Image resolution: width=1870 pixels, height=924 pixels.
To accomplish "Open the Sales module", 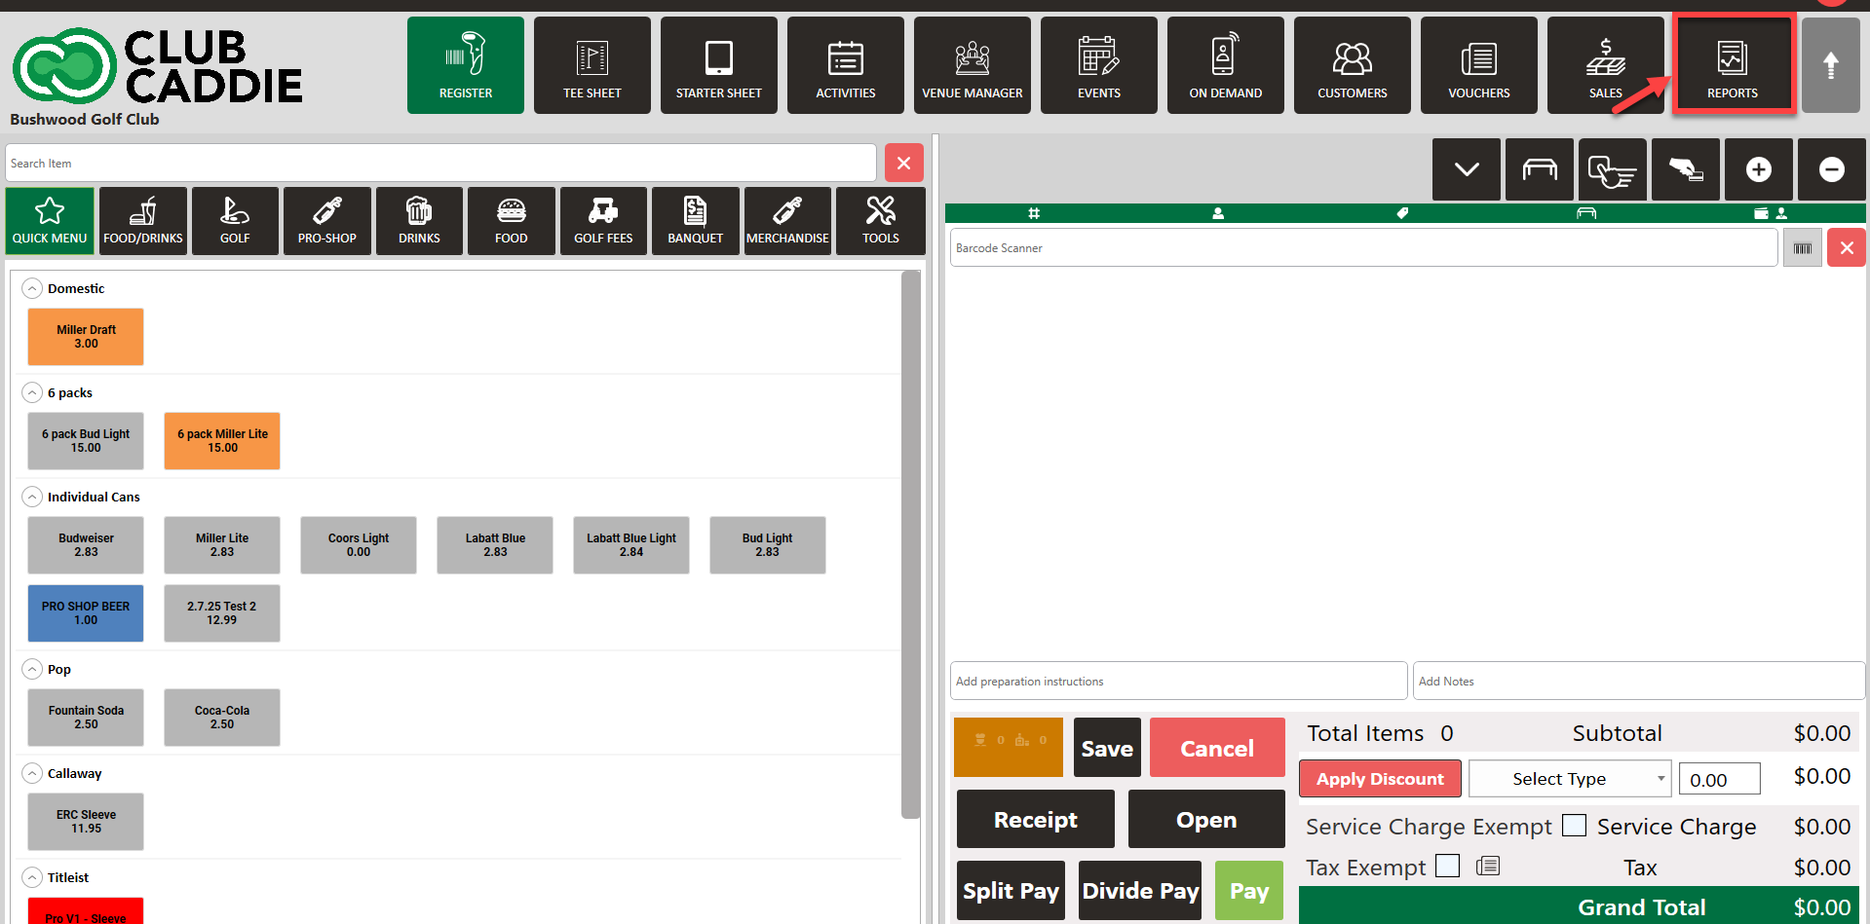I will 1606,65.
